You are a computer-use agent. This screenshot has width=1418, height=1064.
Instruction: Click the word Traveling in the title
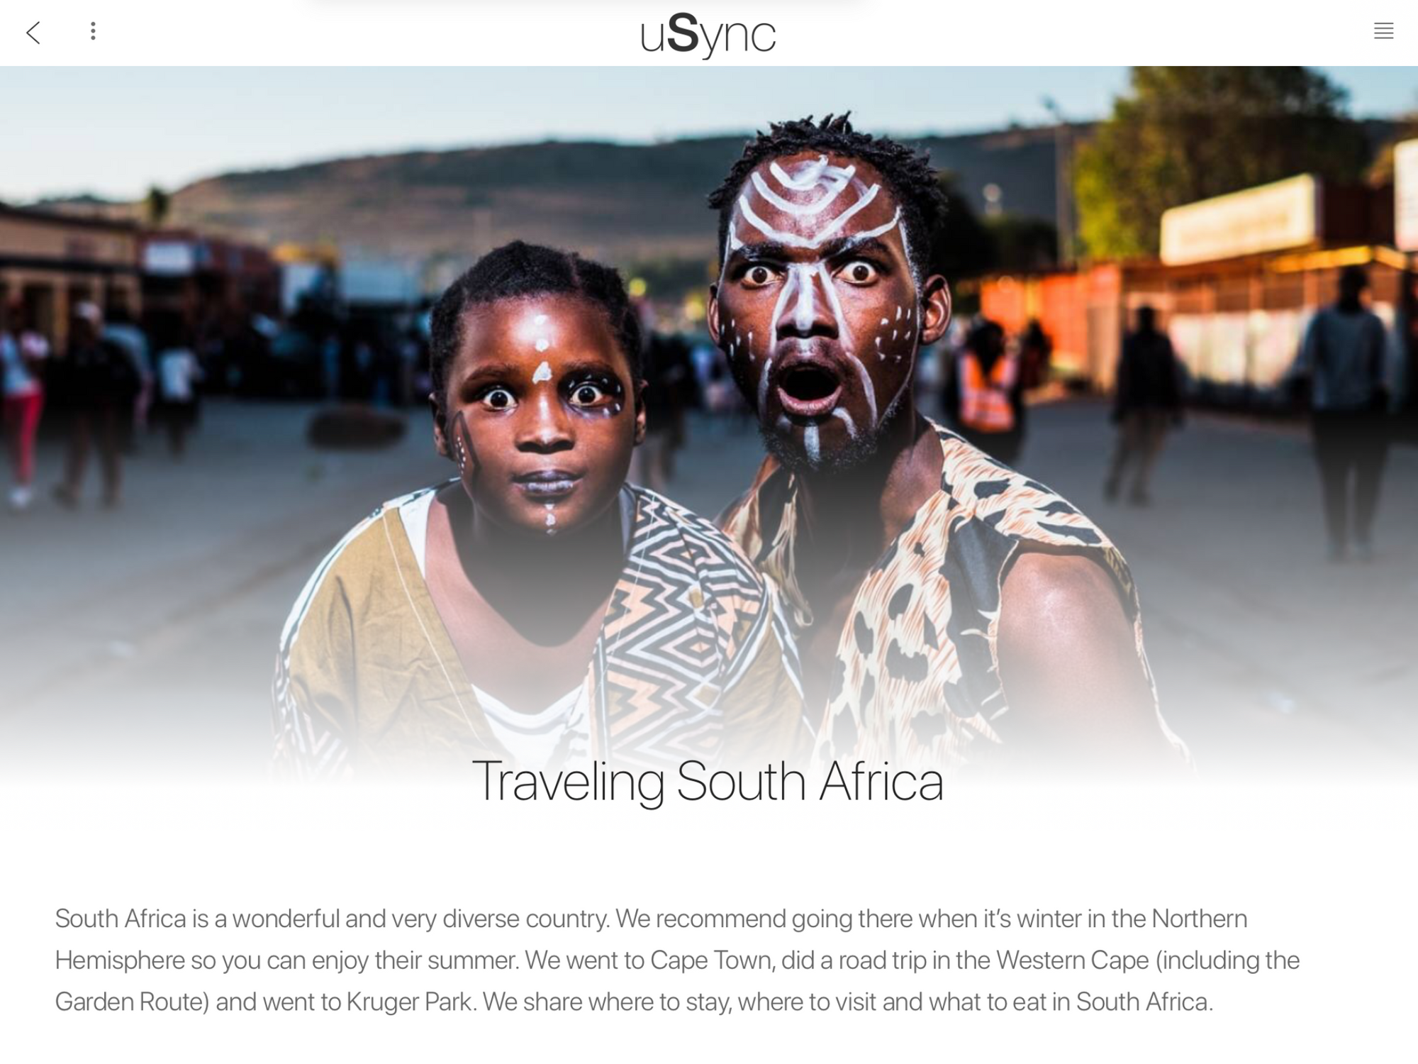tap(568, 782)
